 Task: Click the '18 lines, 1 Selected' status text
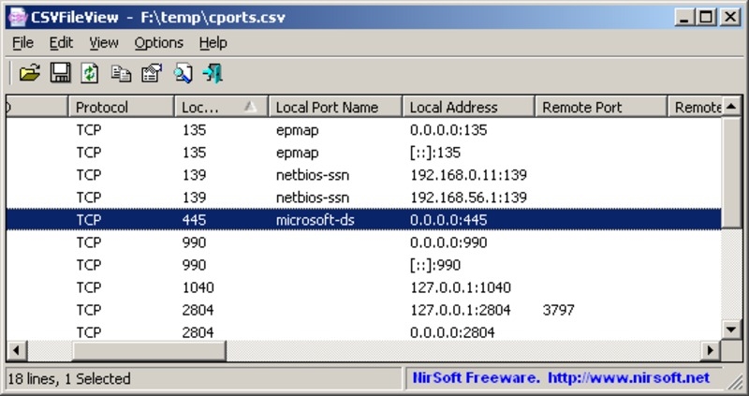[69, 379]
